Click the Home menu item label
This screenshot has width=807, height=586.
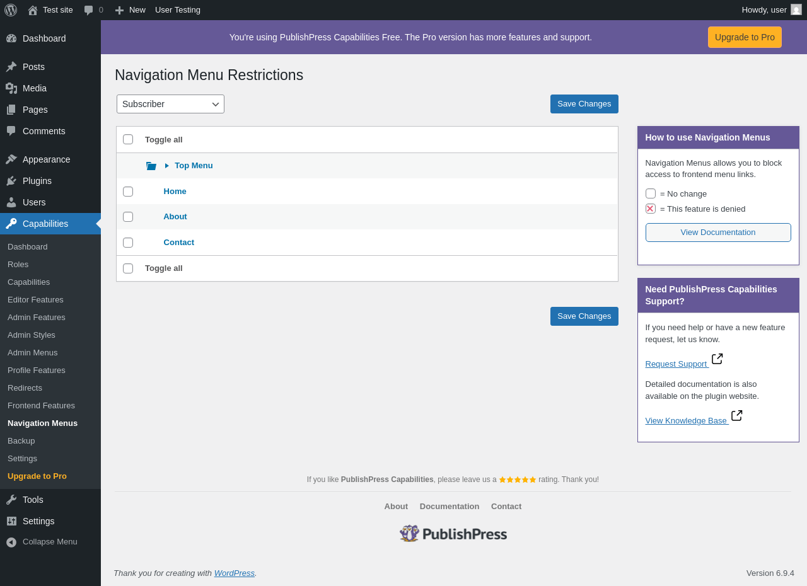point(175,192)
